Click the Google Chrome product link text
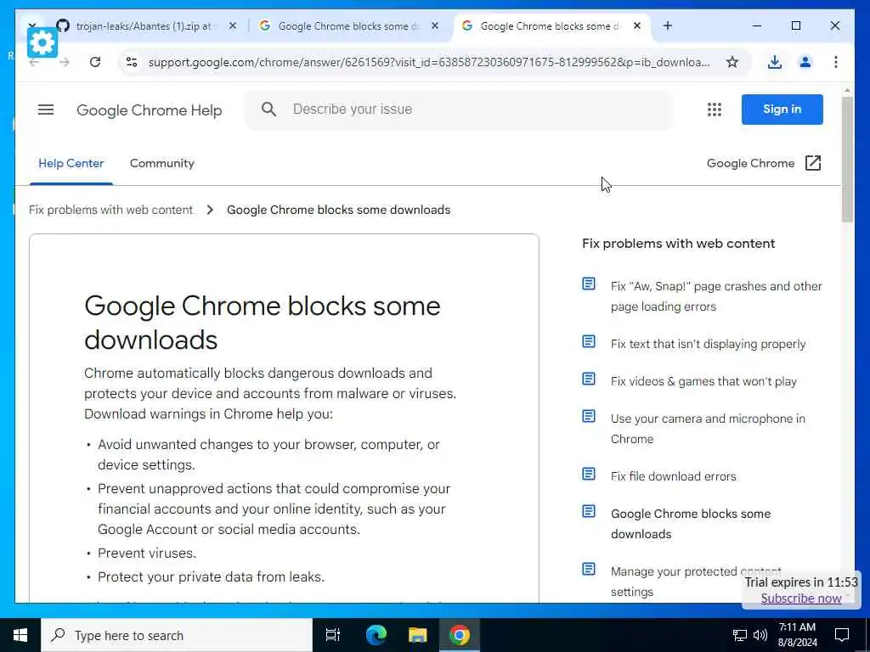The width and height of the screenshot is (870, 652). (750, 164)
